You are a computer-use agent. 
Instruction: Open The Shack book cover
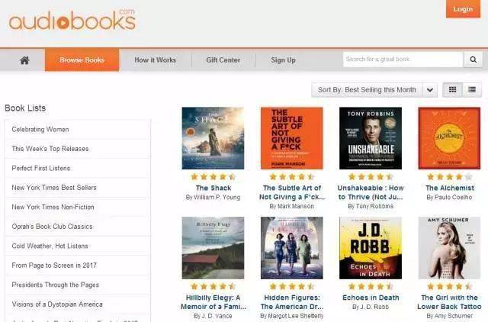213,138
